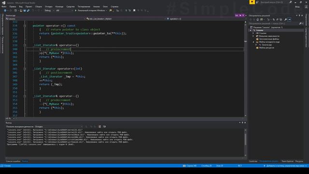Viewport: 309px width, 174px height.
Task: Open the operator member dropdown in navigation bar
Action: click(205, 19)
